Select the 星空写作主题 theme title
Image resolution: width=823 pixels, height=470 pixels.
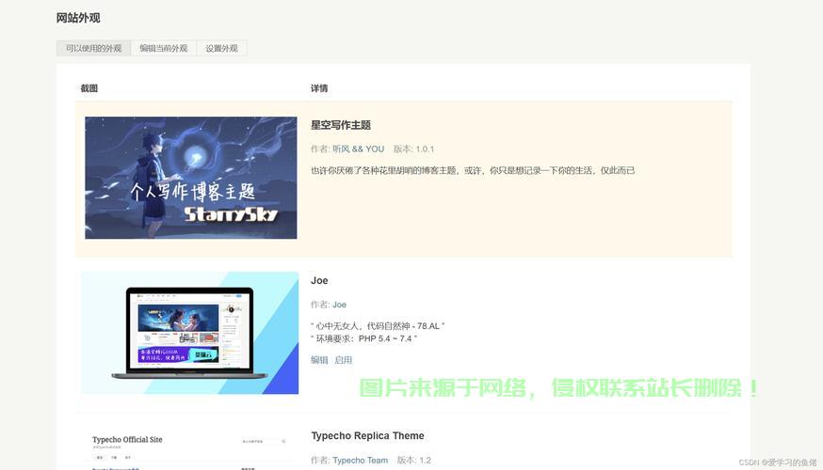340,125
